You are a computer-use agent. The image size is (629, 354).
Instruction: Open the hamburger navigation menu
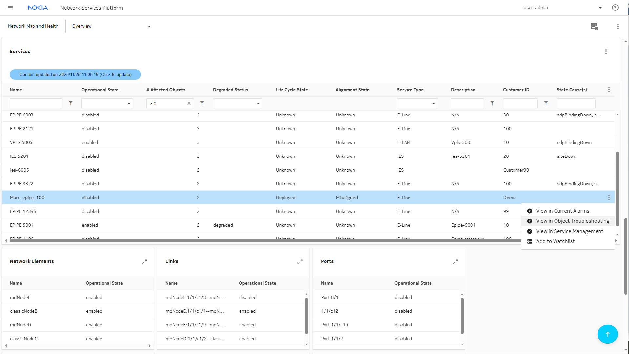pos(10,8)
